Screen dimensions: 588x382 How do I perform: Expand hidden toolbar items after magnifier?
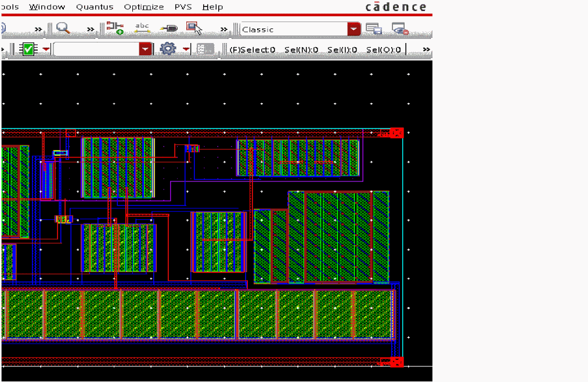(x=90, y=29)
